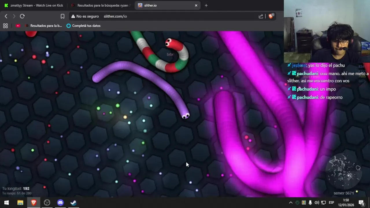Screen dimensions: 370x208
Task: Click the streamer webcam overlay
Action: (327, 31)
